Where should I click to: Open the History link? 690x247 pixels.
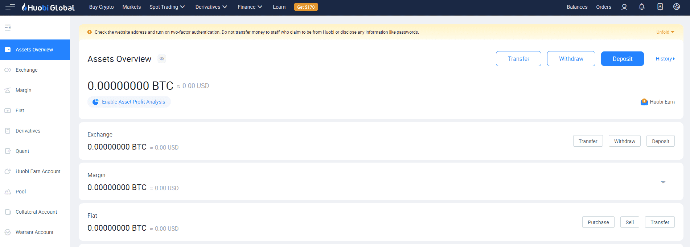click(665, 59)
